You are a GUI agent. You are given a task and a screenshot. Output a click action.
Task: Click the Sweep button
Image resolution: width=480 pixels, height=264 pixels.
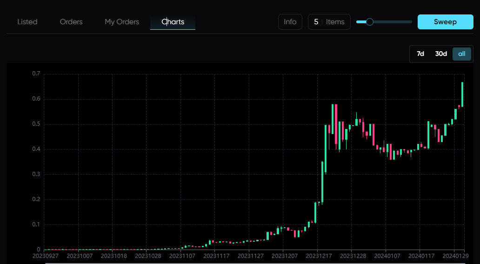tap(446, 22)
